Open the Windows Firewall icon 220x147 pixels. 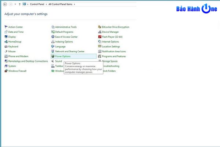pos(6,71)
